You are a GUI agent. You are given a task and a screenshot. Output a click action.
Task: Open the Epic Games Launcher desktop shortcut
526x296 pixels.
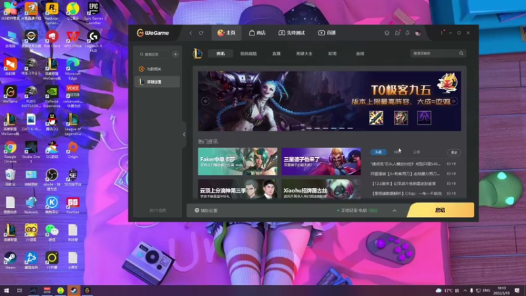click(x=93, y=13)
